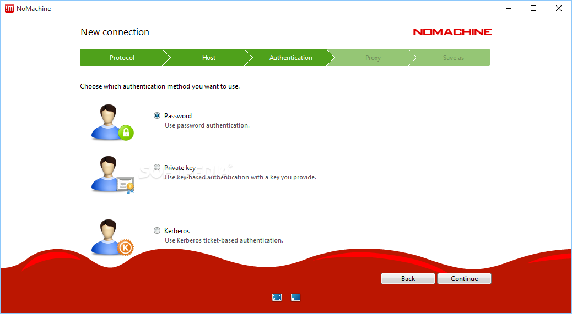Click the Back button

click(x=408, y=278)
